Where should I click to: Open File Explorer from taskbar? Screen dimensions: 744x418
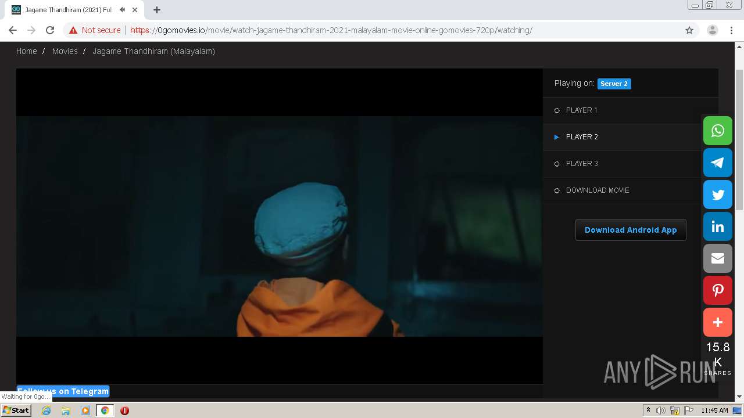click(66, 410)
